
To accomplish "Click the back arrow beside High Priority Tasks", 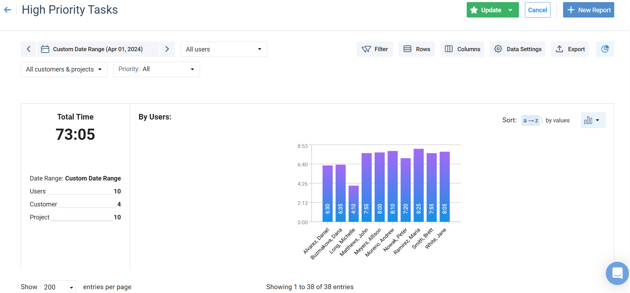I will click(x=8, y=10).
